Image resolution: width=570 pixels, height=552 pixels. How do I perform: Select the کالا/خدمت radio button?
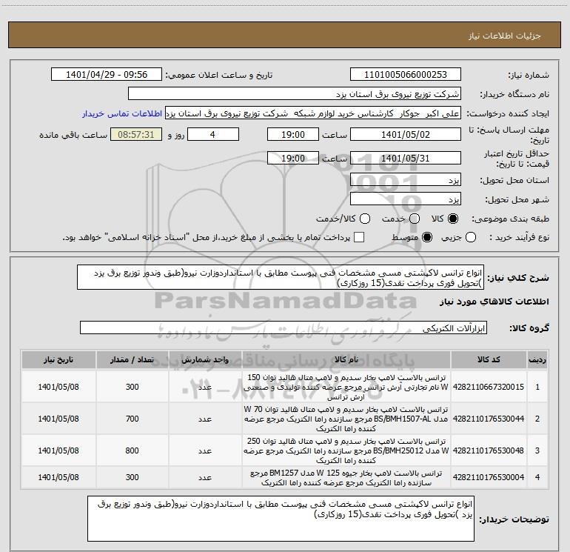[x=365, y=219]
